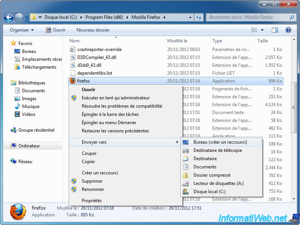
Task: Expand the 'Envoyer vers' submenu
Action: pos(126,142)
